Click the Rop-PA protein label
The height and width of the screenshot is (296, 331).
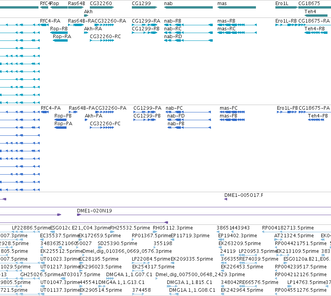(x=63, y=124)
